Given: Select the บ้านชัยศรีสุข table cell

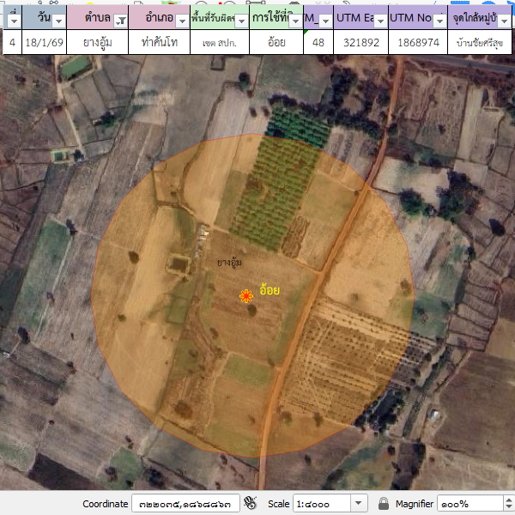Looking at the screenshot, I should 479,42.
